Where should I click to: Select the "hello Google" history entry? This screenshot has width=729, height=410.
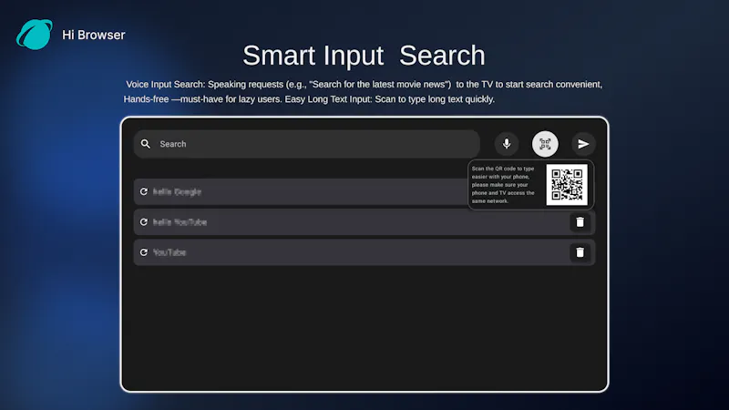click(x=301, y=191)
